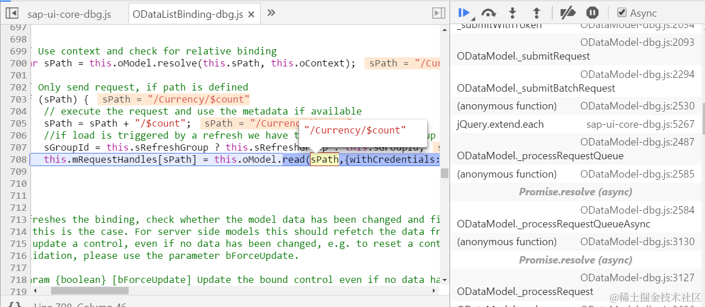Screen dimensions: 705x307
Task: Toggle breakpoint on line 703
Action: [18, 99]
